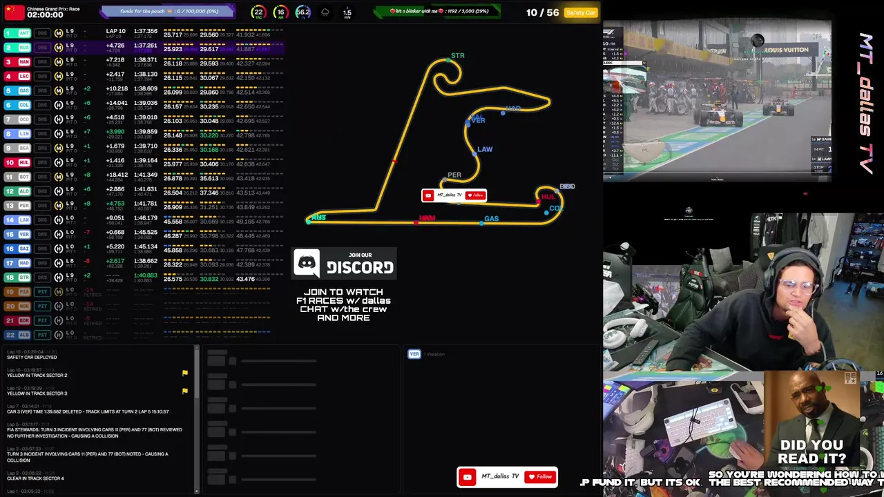Select the GAS driver tag in position 5

(x=24, y=90)
